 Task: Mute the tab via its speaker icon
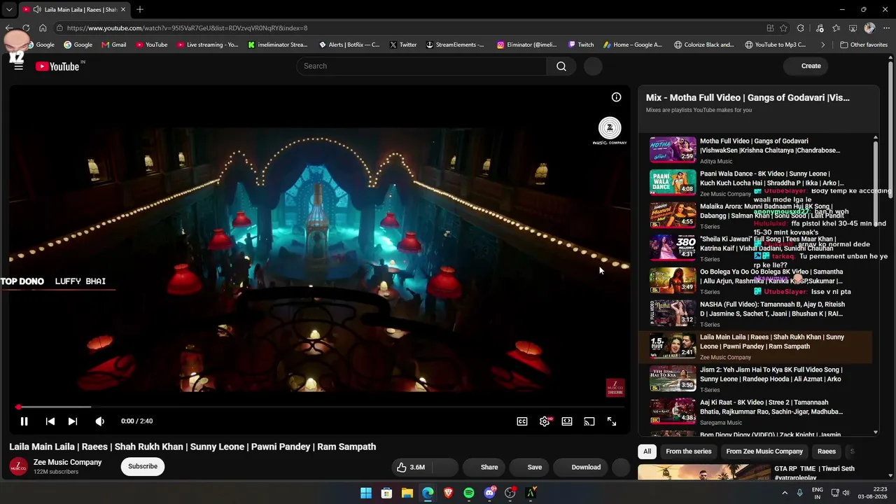(36, 10)
